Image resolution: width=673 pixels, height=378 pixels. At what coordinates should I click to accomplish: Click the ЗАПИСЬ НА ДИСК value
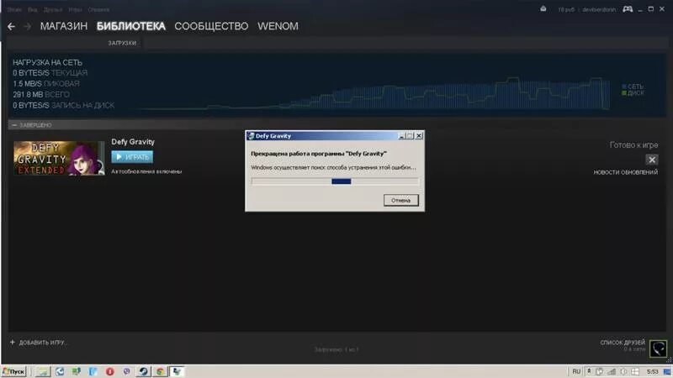(x=64, y=106)
